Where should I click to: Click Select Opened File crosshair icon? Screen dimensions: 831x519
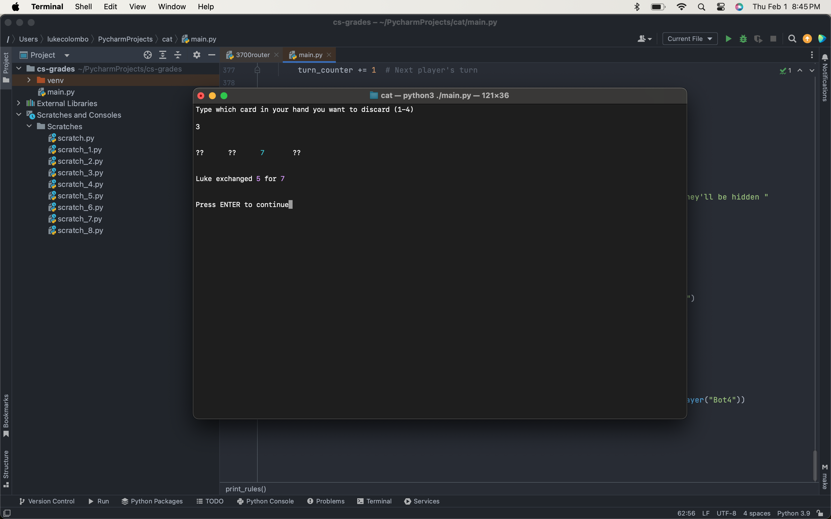[148, 55]
